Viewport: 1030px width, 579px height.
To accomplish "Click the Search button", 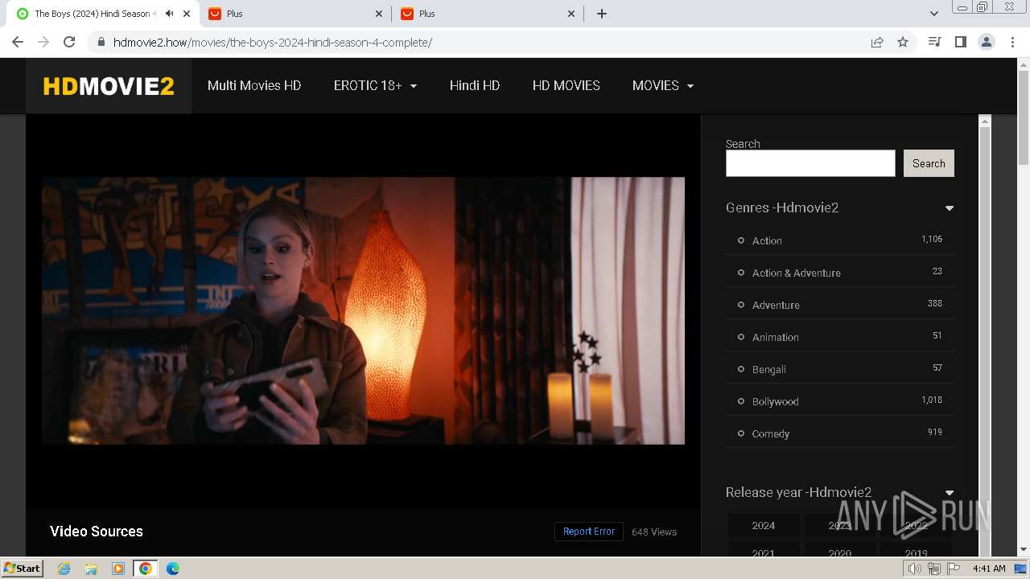I will click(929, 163).
